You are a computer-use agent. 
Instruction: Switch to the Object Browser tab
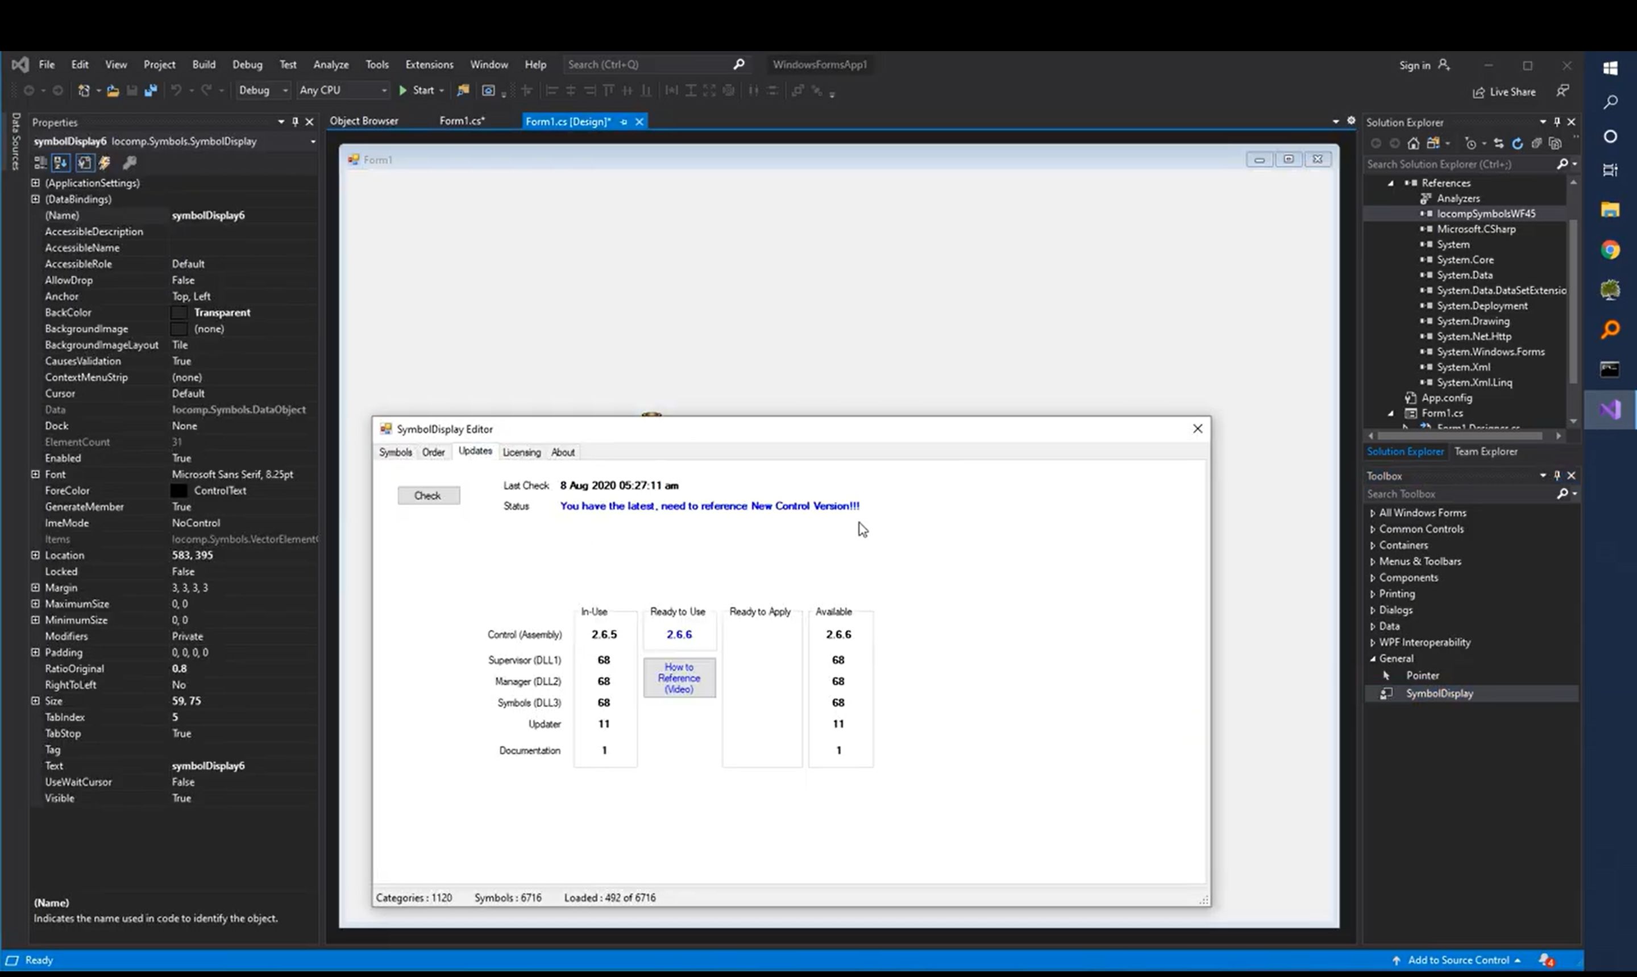click(364, 121)
